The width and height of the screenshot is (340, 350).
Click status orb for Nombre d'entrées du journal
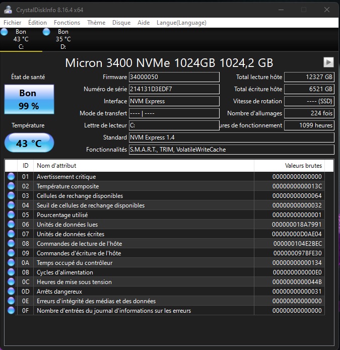tap(11, 310)
